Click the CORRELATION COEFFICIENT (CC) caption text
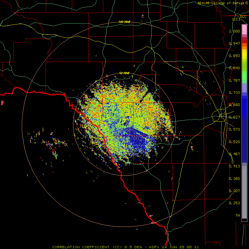This screenshot has height=249, width=249. coord(87,247)
